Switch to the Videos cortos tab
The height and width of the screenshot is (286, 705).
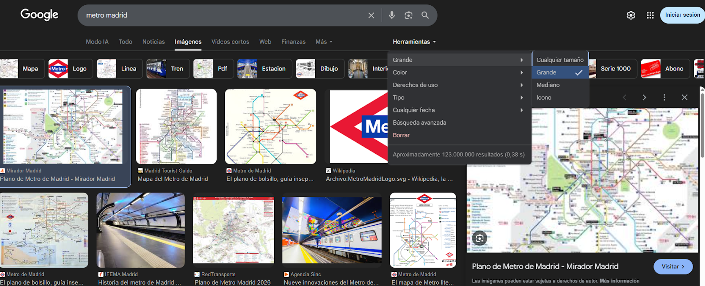coord(230,42)
